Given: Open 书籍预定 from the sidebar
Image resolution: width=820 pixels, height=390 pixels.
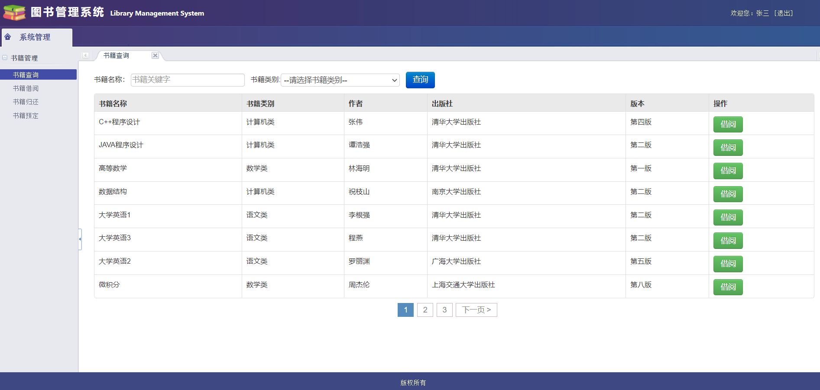Looking at the screenshot, I should [25, 116].
